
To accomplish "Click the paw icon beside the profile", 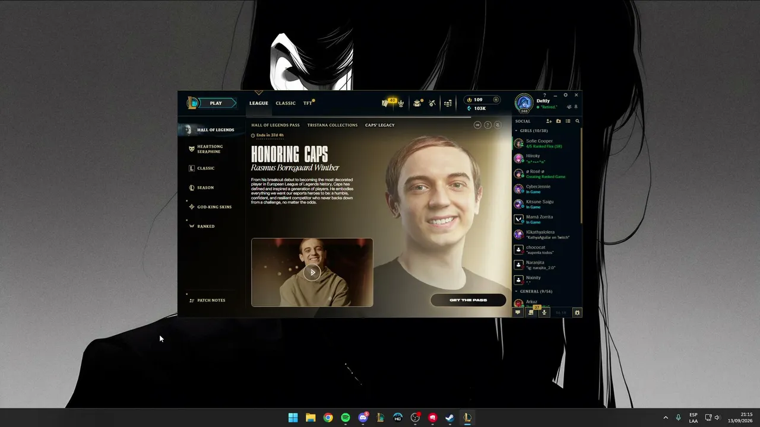I will (x=569, y=107).
